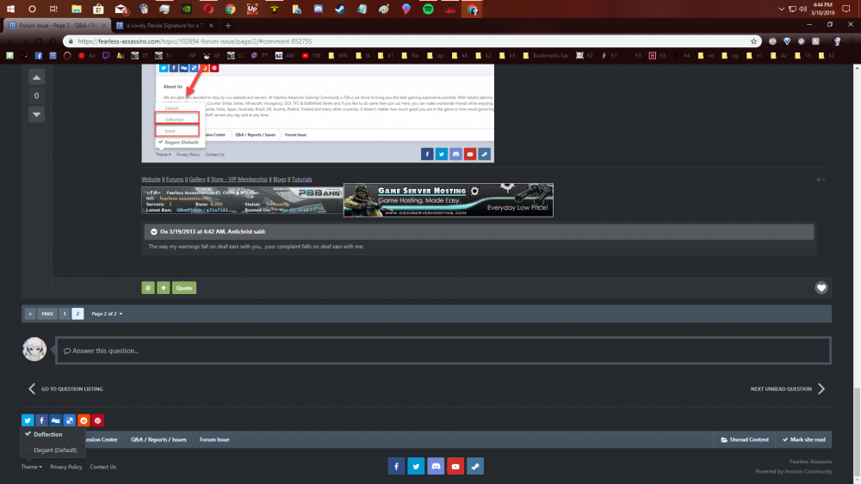Open the Windows Start menu

10,9
